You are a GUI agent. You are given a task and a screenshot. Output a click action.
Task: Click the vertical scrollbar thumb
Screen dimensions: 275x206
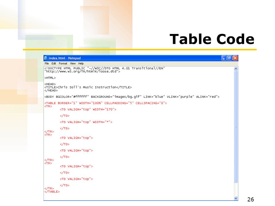[x=236, y=126]
